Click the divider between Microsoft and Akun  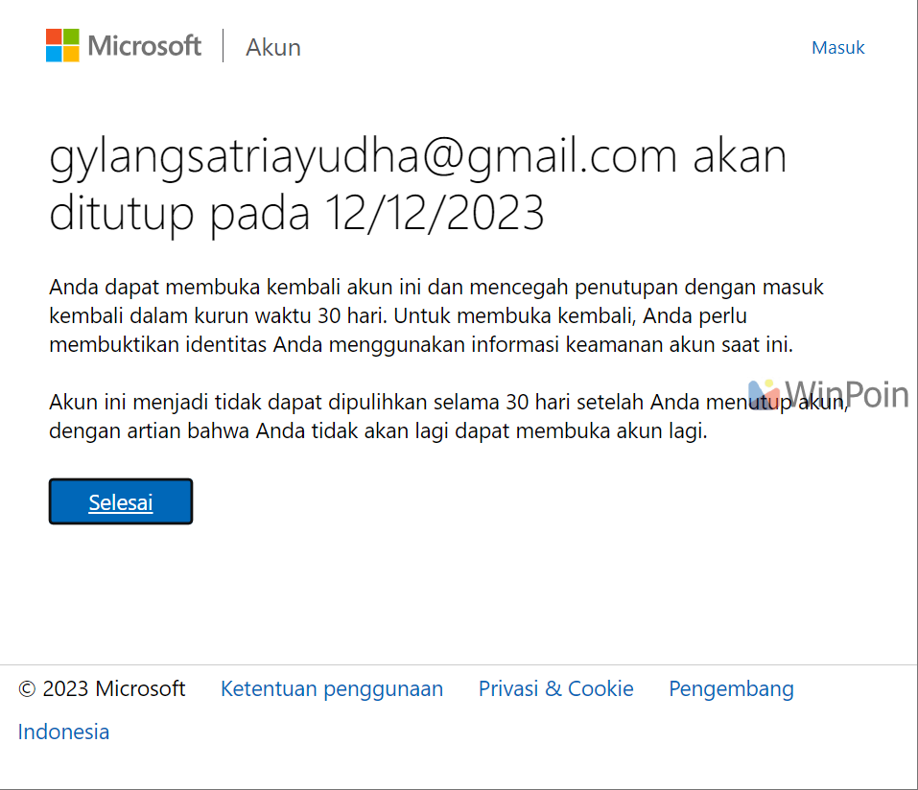(x=224, y=46)
